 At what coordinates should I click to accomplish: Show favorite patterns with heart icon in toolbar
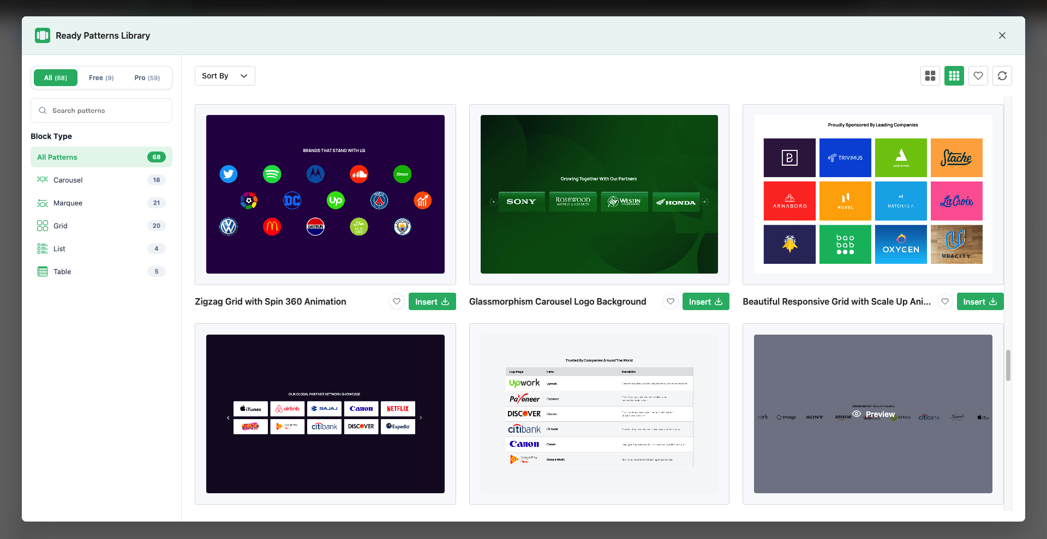click(978, 76)
